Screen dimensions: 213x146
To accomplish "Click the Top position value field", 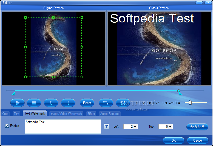I will point(163,127).
